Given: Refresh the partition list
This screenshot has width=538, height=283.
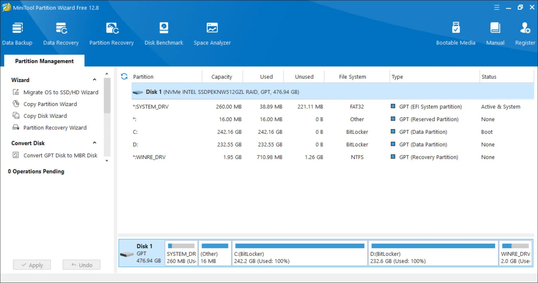Looking at the screenshot, I should click(124, 76).
